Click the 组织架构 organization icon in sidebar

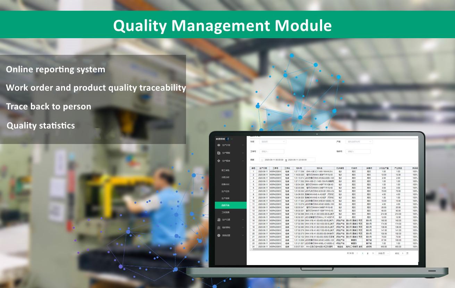(219, 228)
